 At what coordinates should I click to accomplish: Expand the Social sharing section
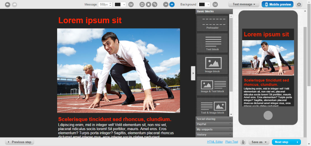[214, 119]
